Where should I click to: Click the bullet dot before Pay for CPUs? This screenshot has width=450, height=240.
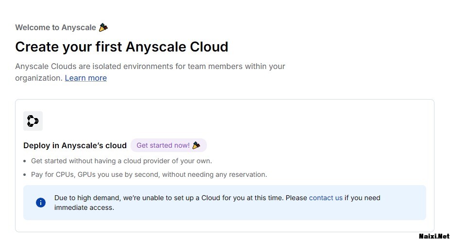pos(25,174)
